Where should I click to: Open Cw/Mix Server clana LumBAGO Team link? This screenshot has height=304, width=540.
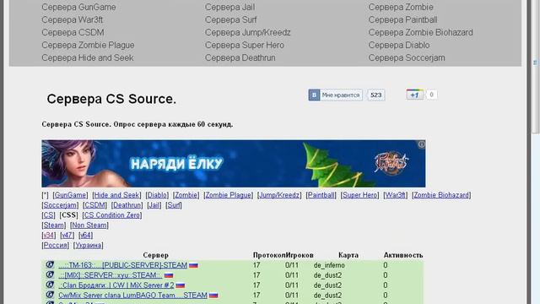click(133, 295)
